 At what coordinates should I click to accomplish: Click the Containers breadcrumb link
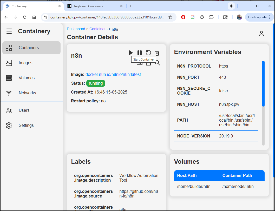click(98, 29)
